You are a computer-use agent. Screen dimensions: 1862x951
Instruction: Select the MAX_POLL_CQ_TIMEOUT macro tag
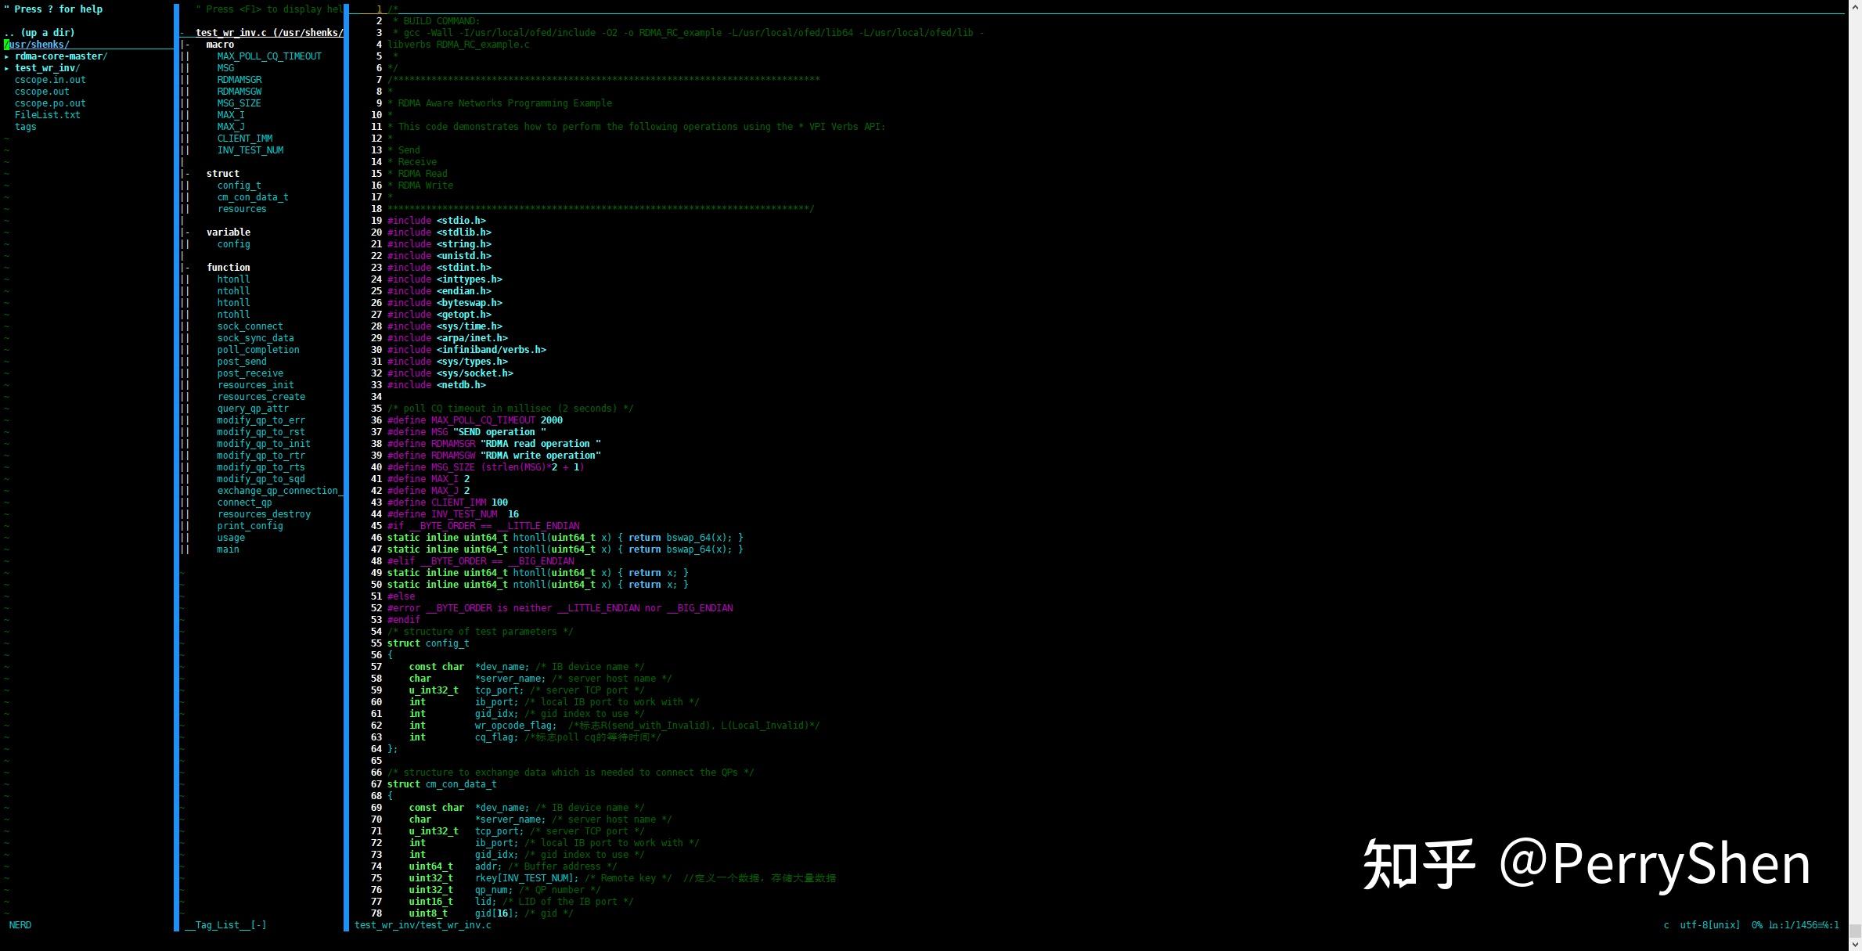click(x=268, y=56)
